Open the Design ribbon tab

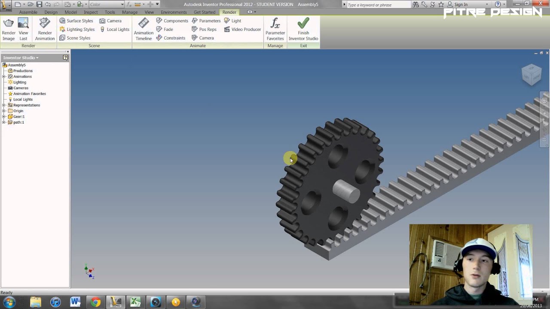(x=51, y=12)
